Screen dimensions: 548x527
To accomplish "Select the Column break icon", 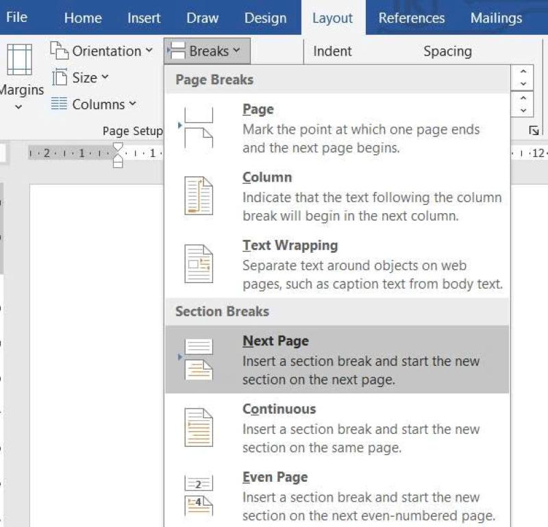I will point(199,196).
